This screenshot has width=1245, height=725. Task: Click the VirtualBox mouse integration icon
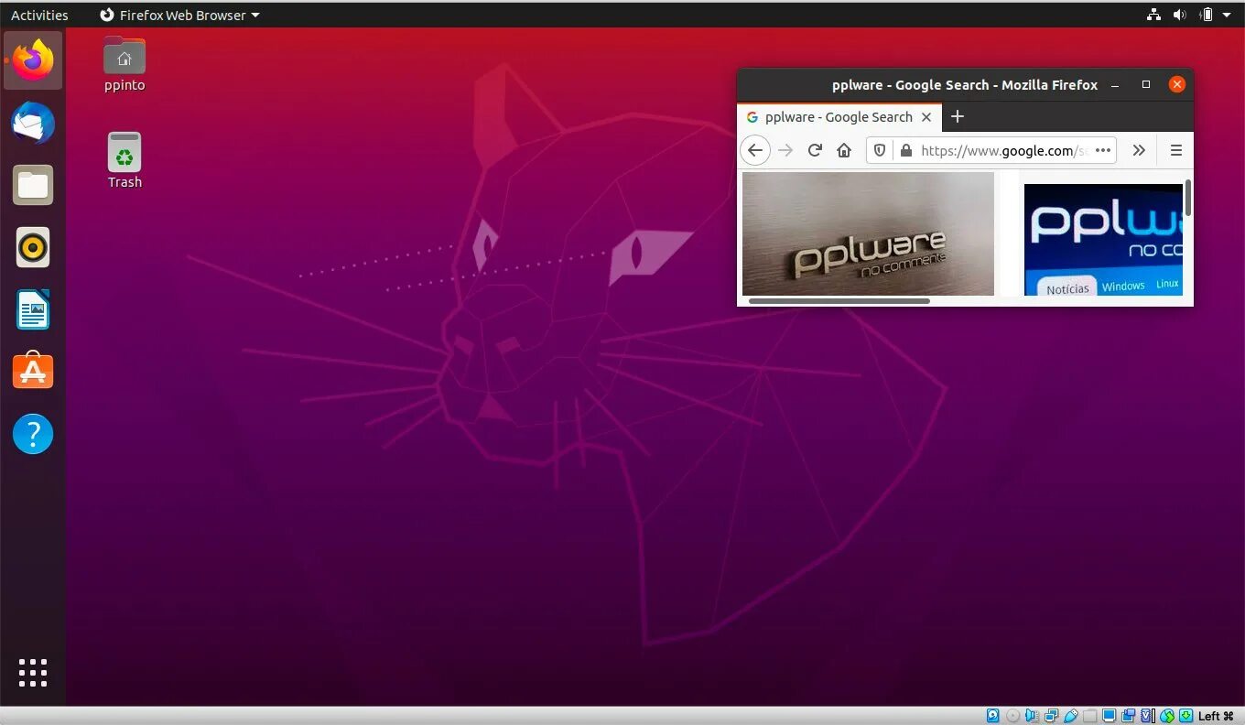(x=1167, y=716)
